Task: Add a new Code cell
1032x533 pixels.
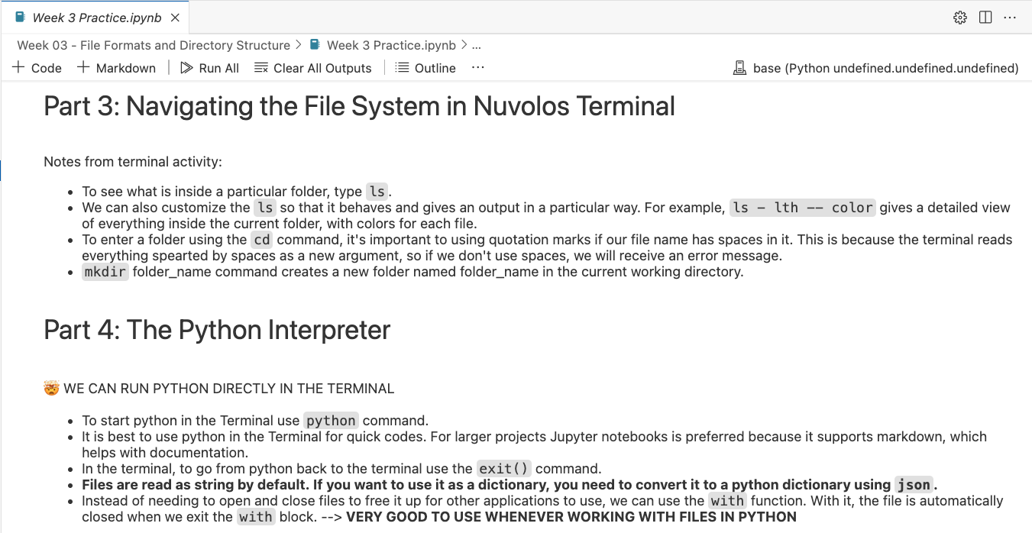Action: point(37,68)
